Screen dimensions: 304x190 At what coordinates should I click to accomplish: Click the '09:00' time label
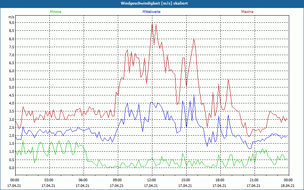point(118,180)
